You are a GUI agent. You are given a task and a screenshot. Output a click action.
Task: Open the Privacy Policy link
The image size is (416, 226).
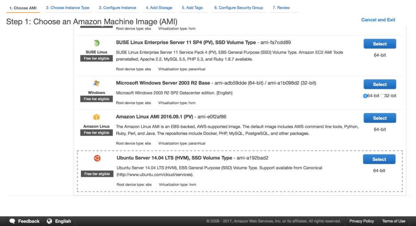pyautogui.click(x=361, y=221)
